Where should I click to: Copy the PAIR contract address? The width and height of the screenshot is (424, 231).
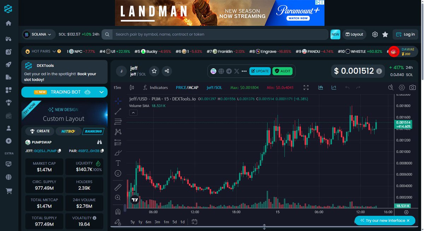point(102,151)
